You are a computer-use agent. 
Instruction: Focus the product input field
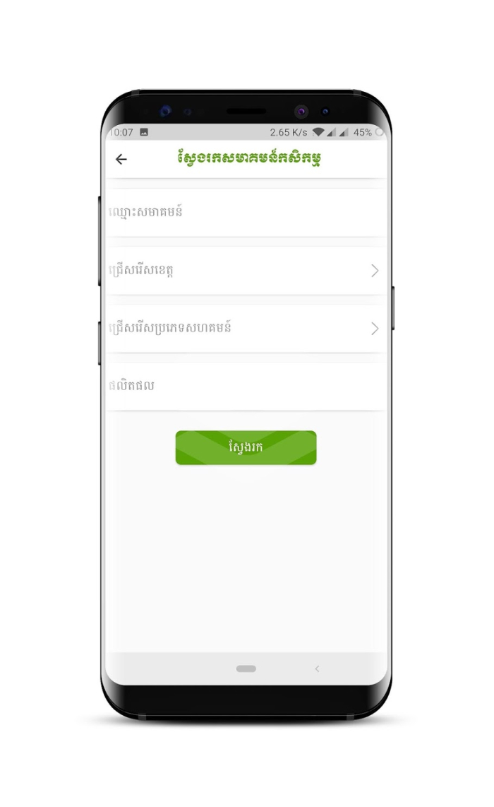coord(246,386)
